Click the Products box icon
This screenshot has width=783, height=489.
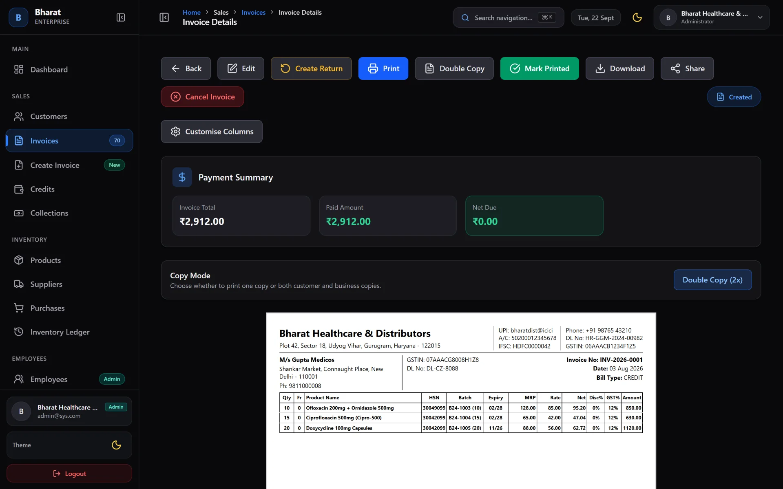[x=19, y=260]
